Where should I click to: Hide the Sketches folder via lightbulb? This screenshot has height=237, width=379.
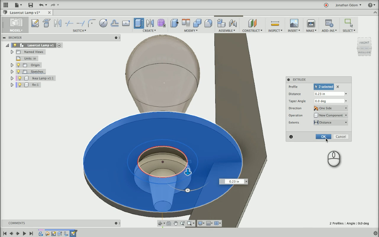click(x=18, y=72)
